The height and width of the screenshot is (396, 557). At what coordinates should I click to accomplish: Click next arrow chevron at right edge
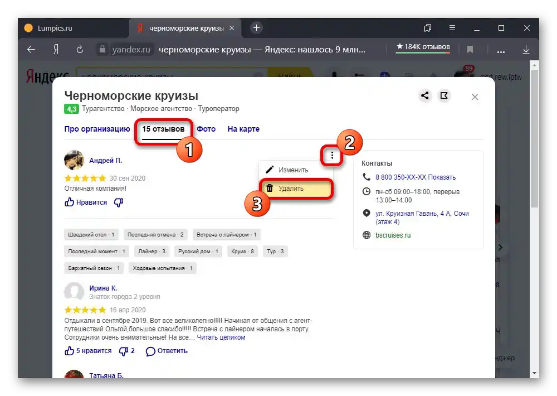tap(500, 247)
